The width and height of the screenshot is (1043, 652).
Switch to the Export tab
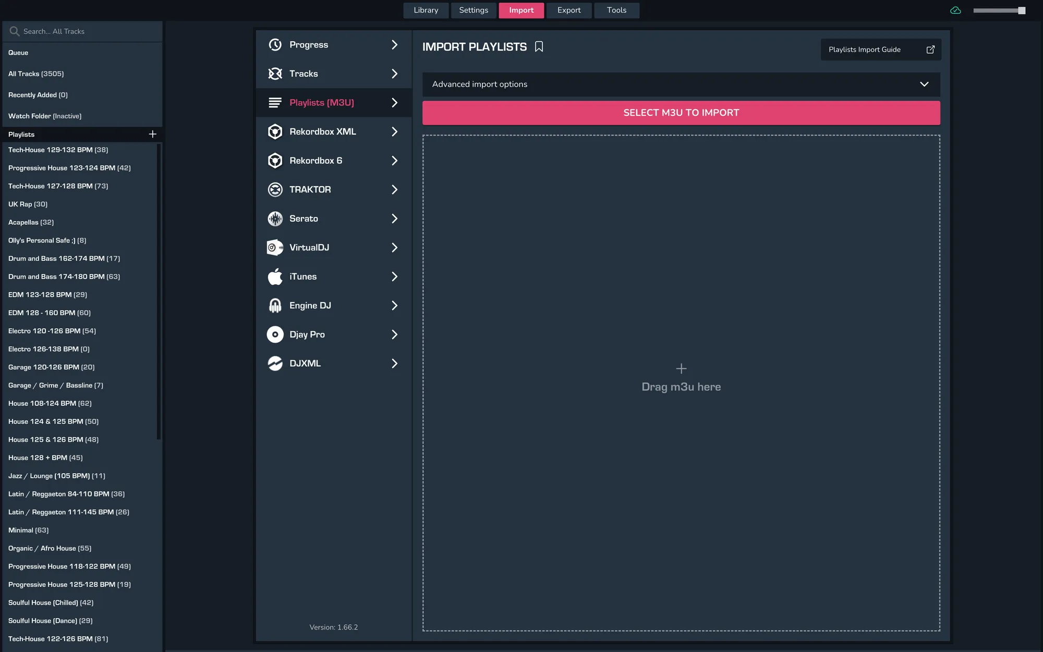[568, 10]
